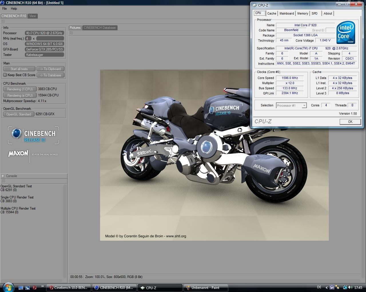Click Code Name value Bloomfield
The height and width of the screenshot is (292, 366).
[291, 30]
